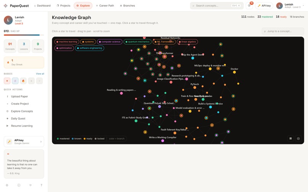The height and width of the screenshot is (192, 308).
Task: Toggle the computer science branch filter
Action: tap(110, 42)
